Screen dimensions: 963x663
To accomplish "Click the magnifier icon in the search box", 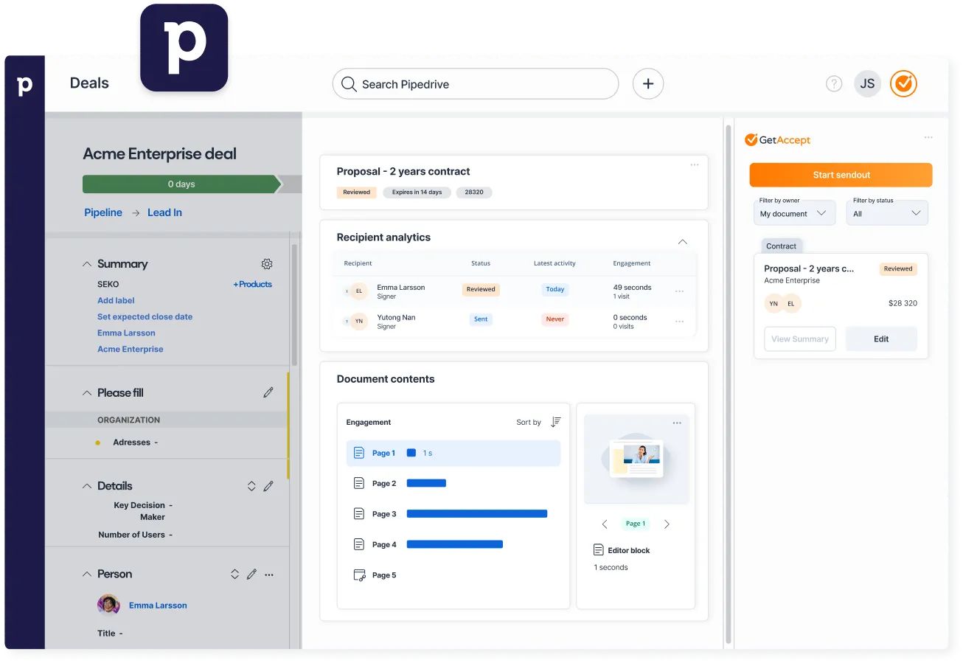I will pos(349,84).
